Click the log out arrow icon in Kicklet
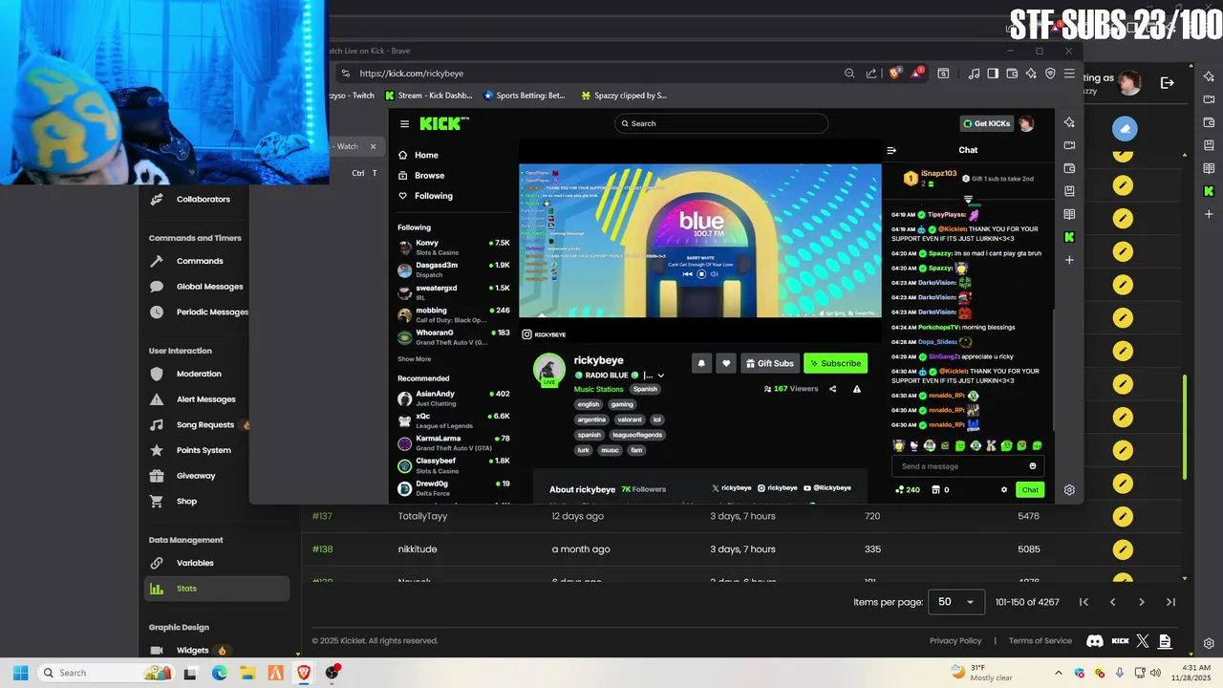This screenshot has width=1223, height=688. (x=1167, y=83)
